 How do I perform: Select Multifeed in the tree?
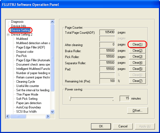(x=22, y=39)
